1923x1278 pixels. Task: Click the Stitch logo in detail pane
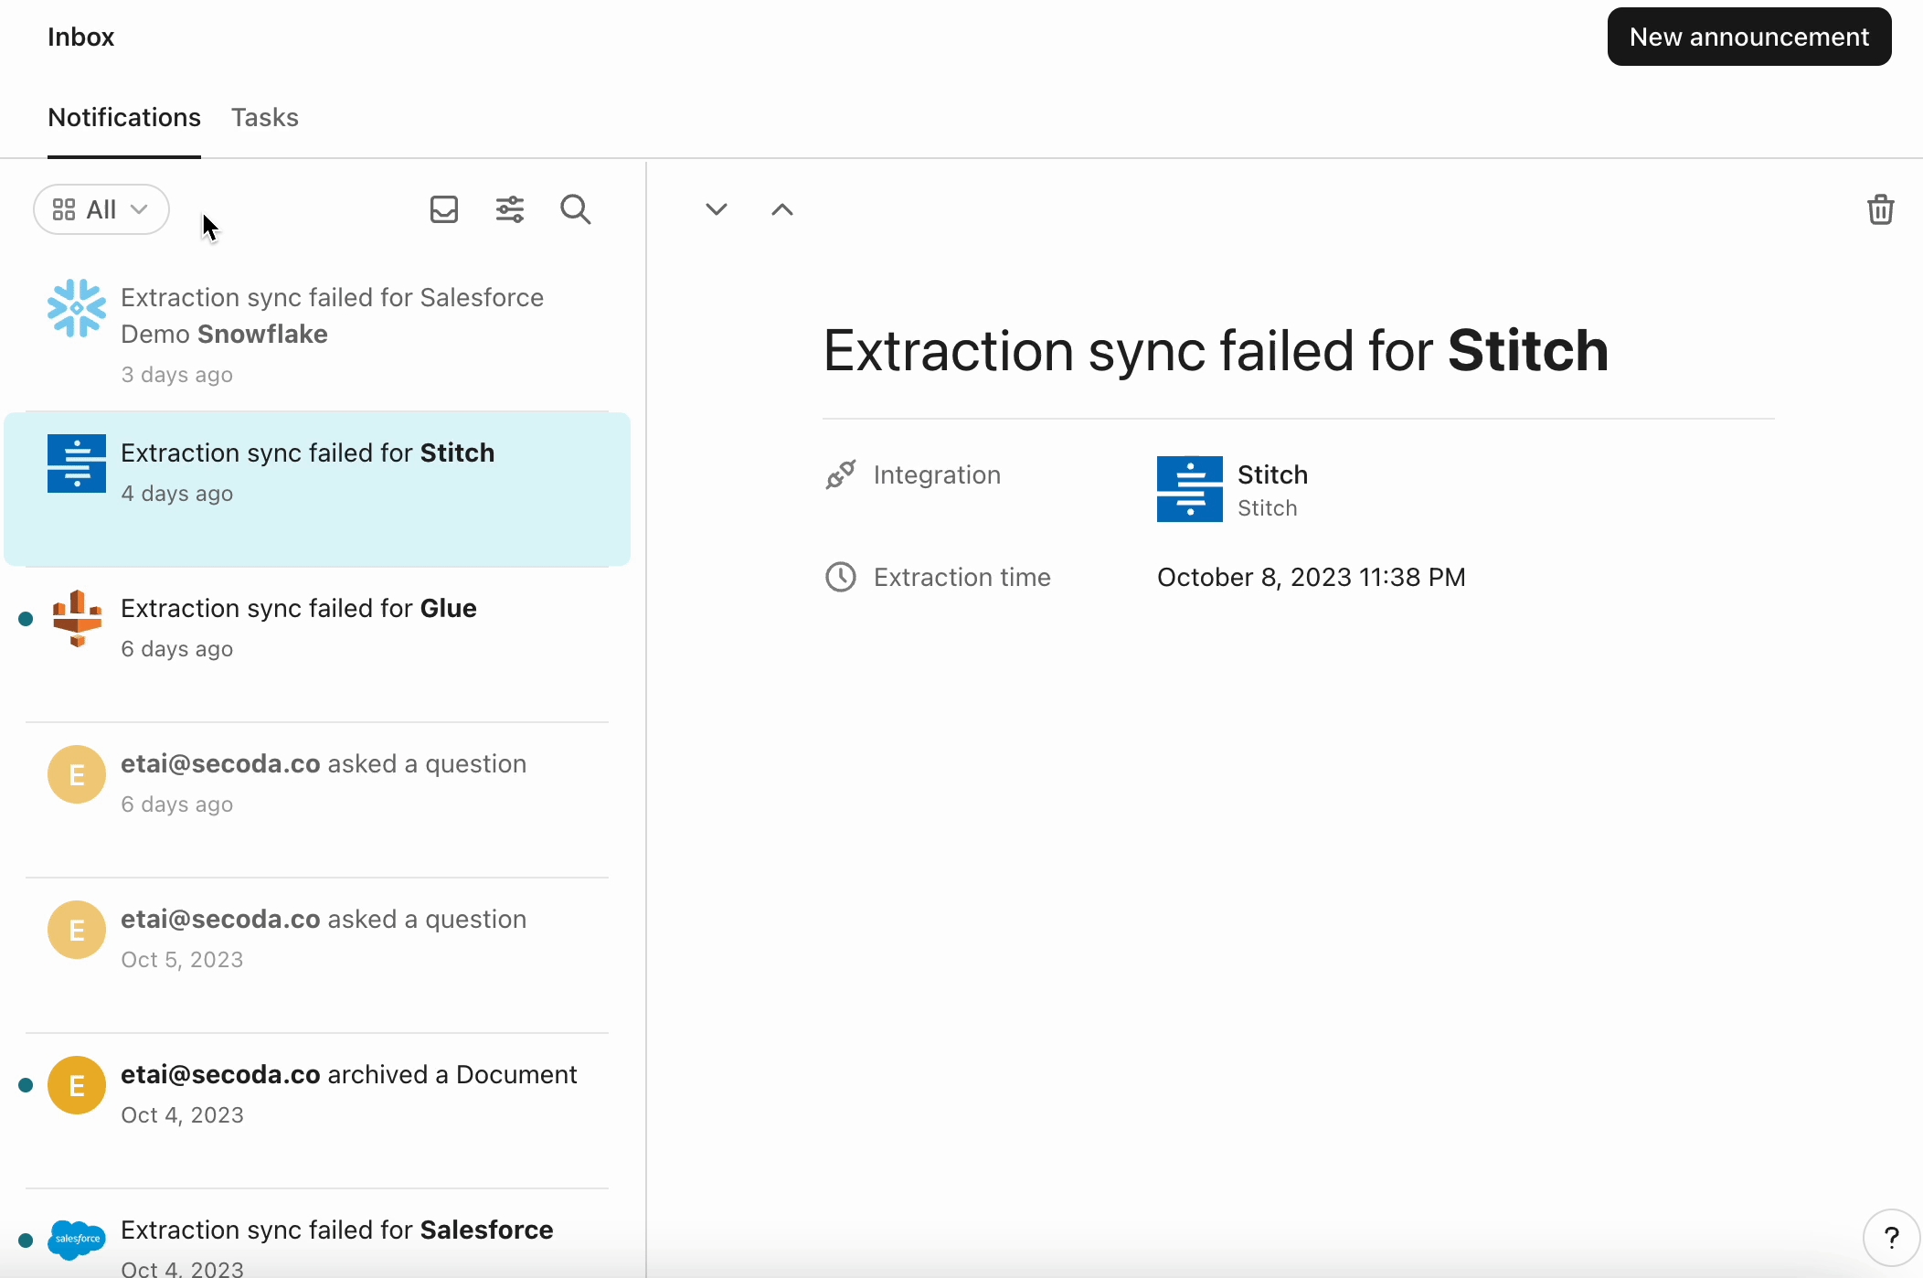[1190, 489]
